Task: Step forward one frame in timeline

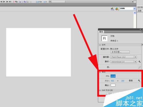Action: point(7,2)
